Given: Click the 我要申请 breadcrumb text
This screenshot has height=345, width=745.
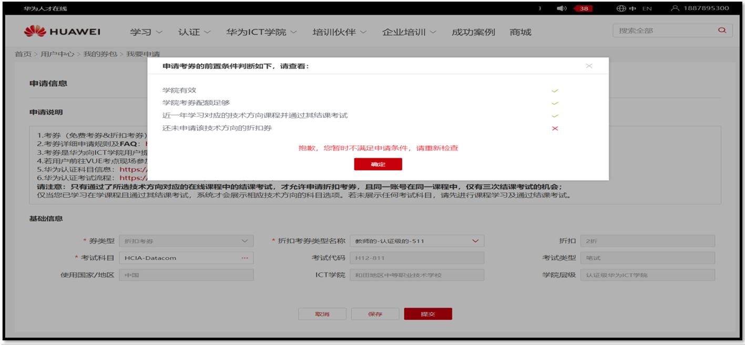Looking at the screenshot, I should click(143, 54).
